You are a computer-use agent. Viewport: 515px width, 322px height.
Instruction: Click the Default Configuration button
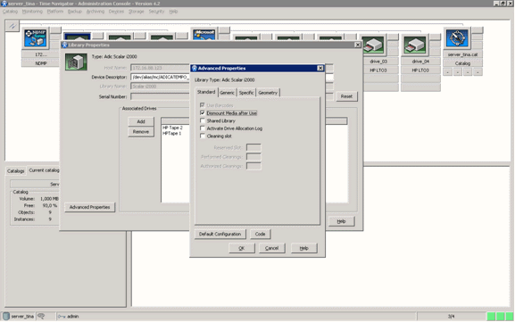220,234
